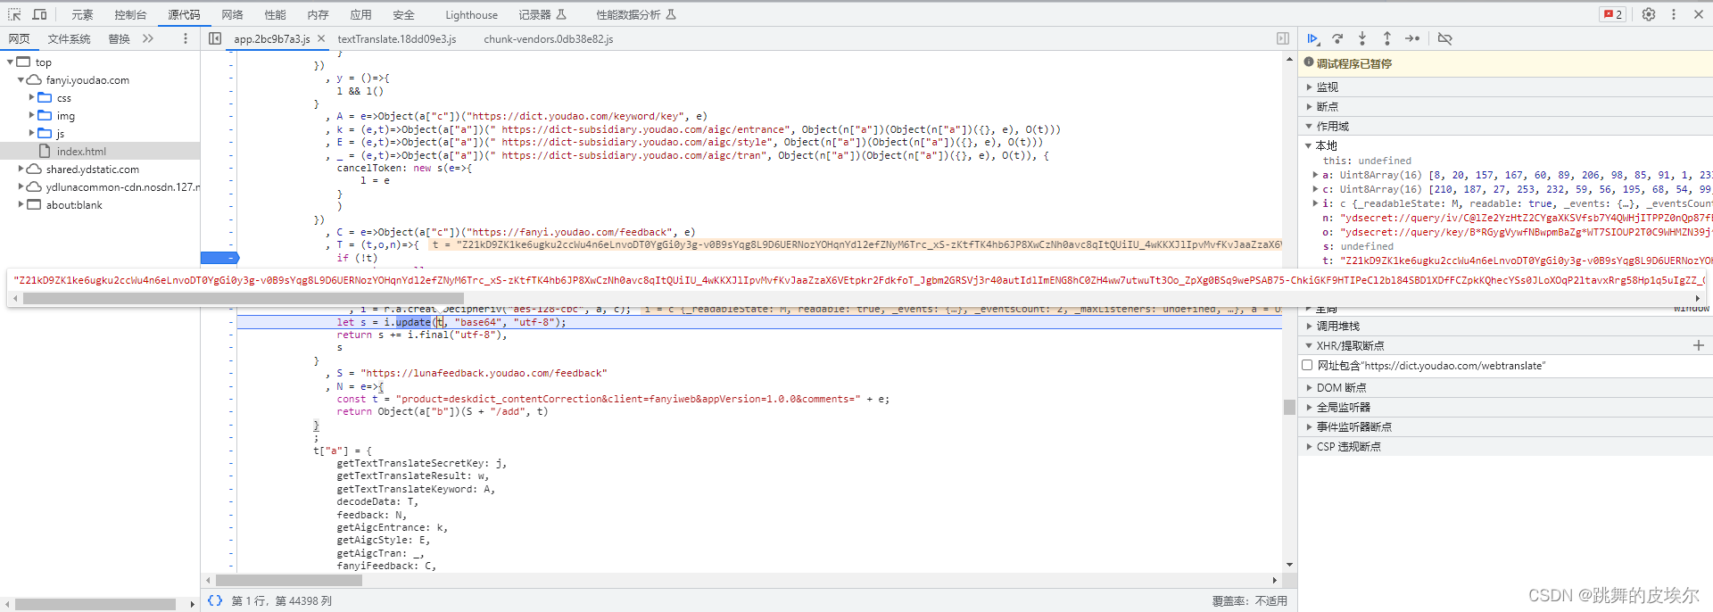Click the code editor vertical scrollbar thumb

coord(1289,407)
